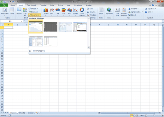
Task: Insert a SmartArt graphic
Action: tap(33, 12)
